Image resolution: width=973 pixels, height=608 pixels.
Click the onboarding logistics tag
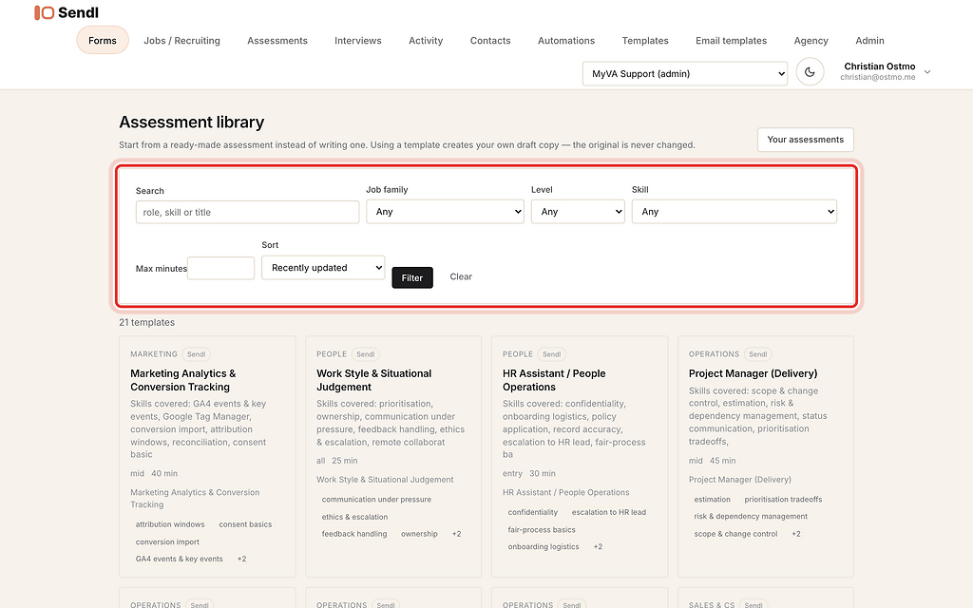[x=543, y=547]
